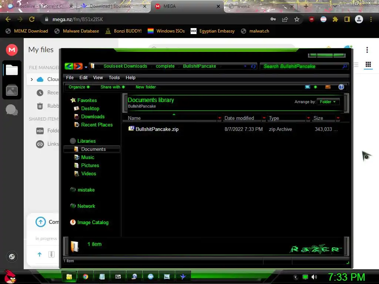Expand the Cloud drive tree in MEGA
The width and height of the screenshot is (379, 284).
pyautogui.click(x=32, y=79)
